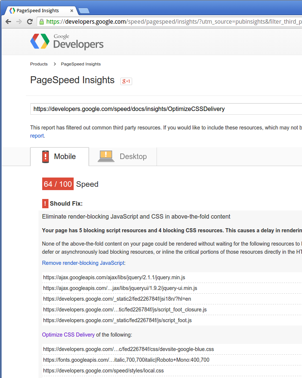Click the bold blocking resources summary line

(172, 230)
